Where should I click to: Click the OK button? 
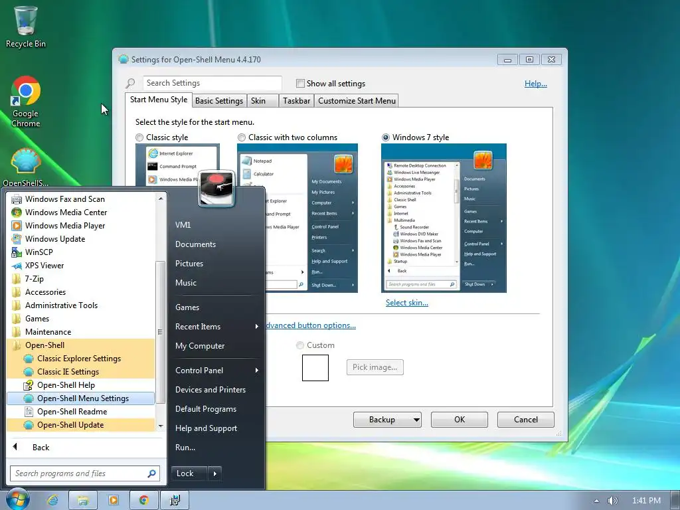click(x=460, y=420)
